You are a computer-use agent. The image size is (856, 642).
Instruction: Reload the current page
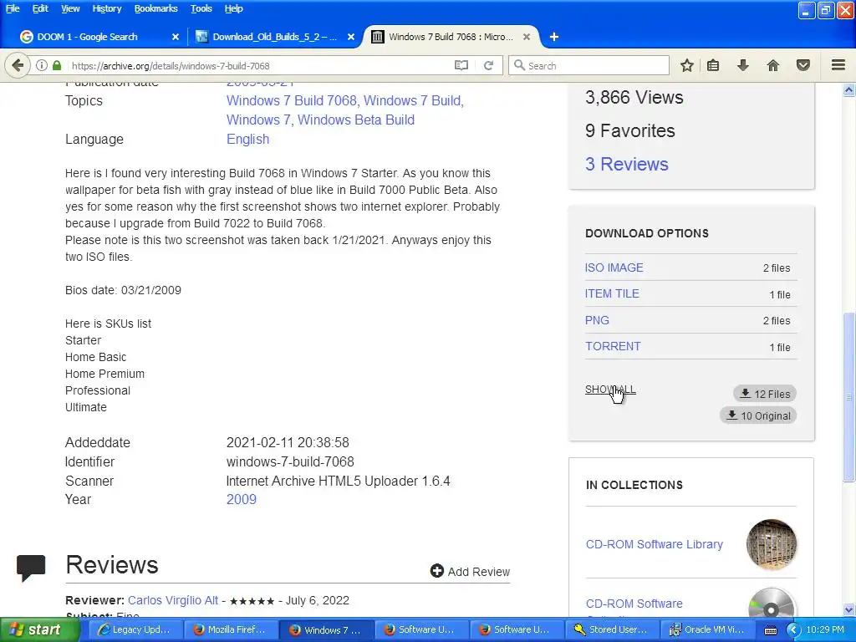click(488, 65)
